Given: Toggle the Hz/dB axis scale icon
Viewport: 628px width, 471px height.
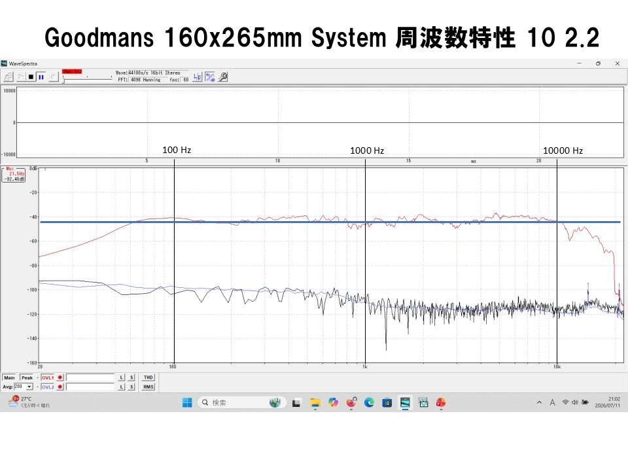Looking at the screenshot, I should click(210, 77).
